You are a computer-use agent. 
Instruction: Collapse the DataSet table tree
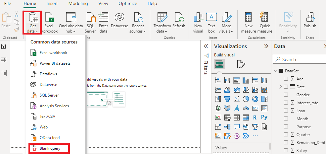(x=275, y=71)
